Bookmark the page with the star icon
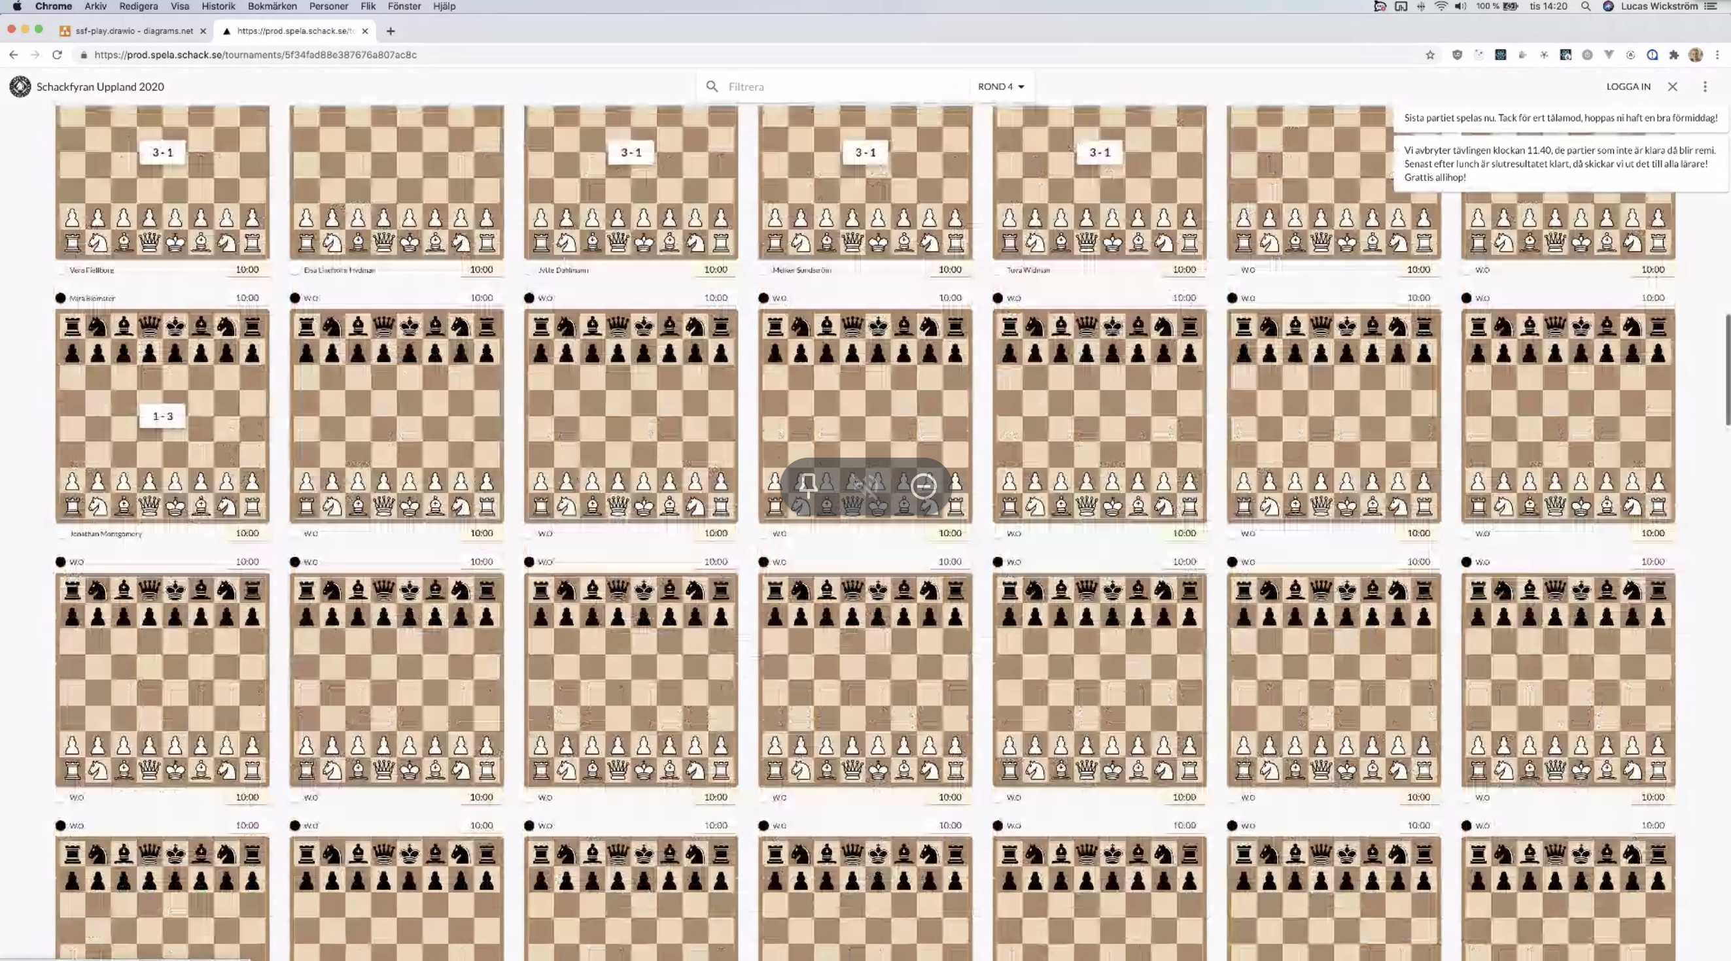Image resolution: width=1731 pixels, height=961 pixels. (1430, 55)
